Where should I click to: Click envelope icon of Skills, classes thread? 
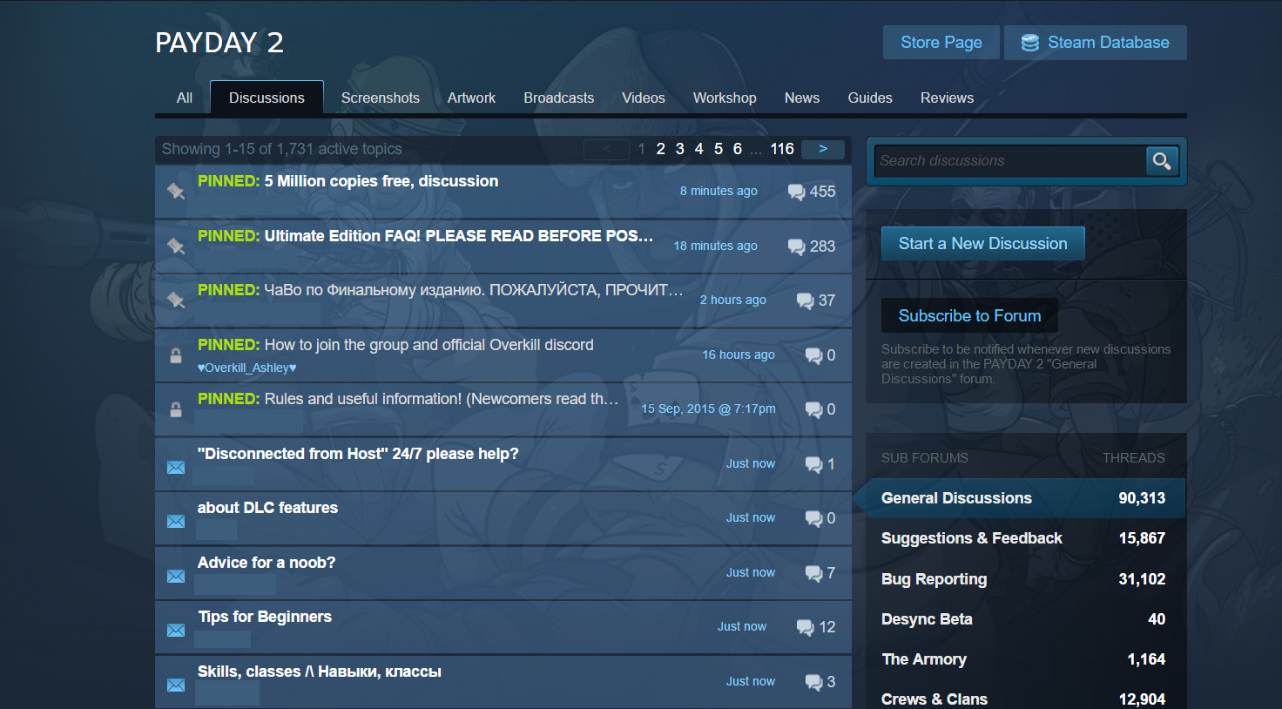tap(176, 685)
